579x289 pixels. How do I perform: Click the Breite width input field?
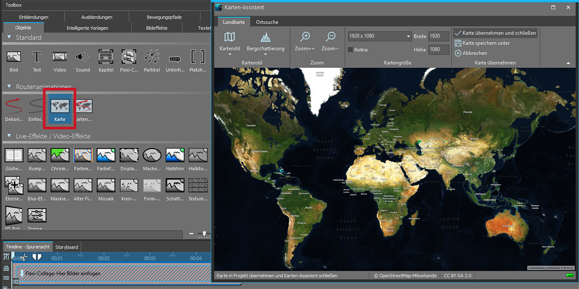[x=439, y=36]
